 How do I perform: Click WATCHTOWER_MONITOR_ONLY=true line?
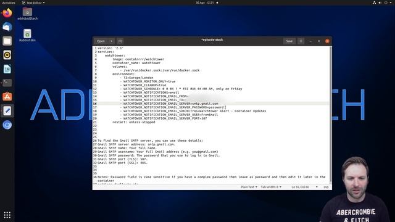148,81
